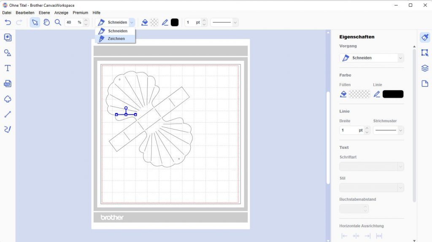The width and height of the screenshot is (432, 242).
Task: Decrease Breite value with down arrow
Action: pyautogui.click(x=367, y=132)
